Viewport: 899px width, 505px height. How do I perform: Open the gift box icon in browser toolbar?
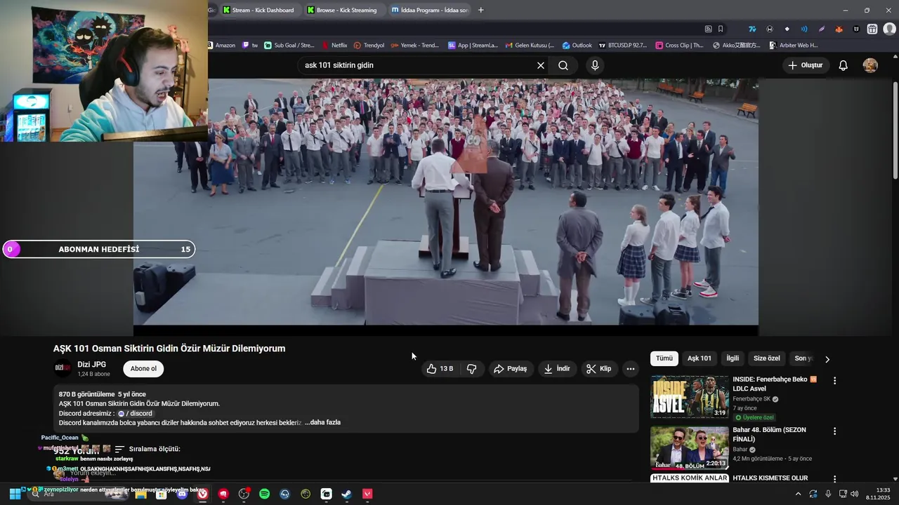pyautogui.click(x=872, y=29)
